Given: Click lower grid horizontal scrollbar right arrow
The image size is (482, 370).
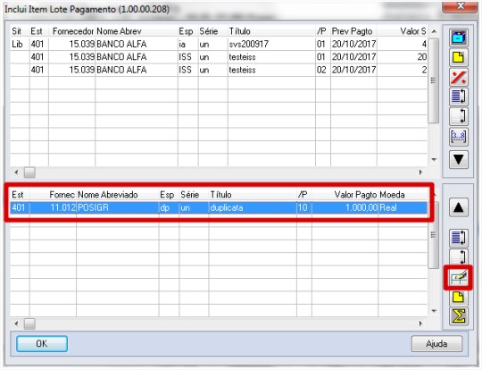Looking at the screenshot, I should click(420, 324).
